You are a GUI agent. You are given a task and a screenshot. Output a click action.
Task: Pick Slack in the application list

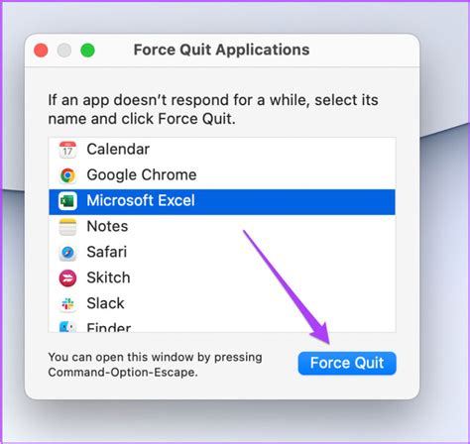[222, 304]
